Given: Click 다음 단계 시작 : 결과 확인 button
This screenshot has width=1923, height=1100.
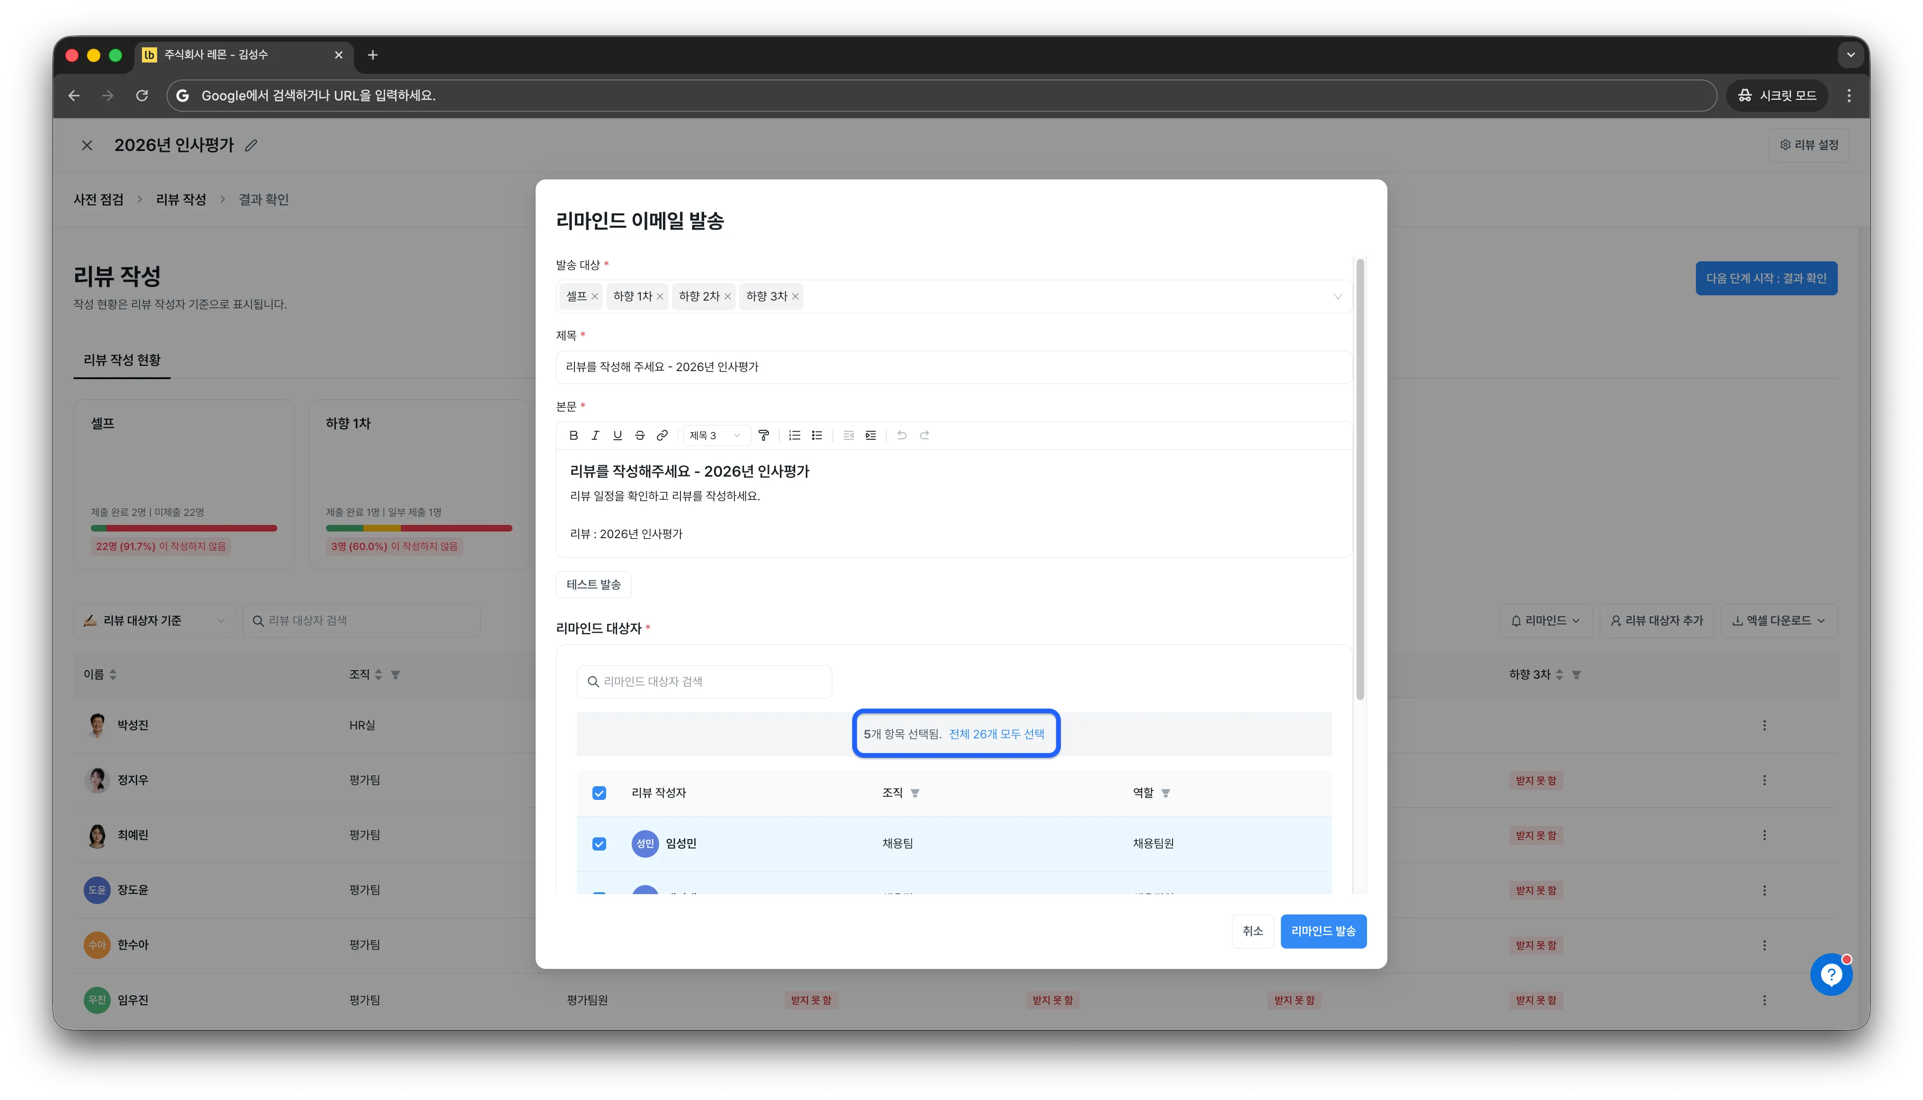Looking at the screenshot, I should click(x=1766, y=279).
